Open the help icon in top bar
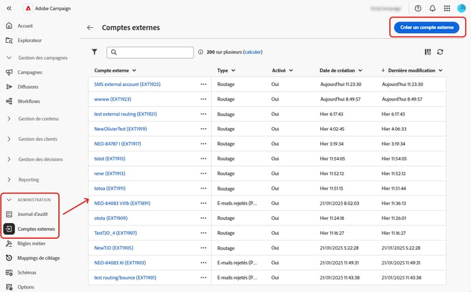471x292 pixels. pos(418,8)
